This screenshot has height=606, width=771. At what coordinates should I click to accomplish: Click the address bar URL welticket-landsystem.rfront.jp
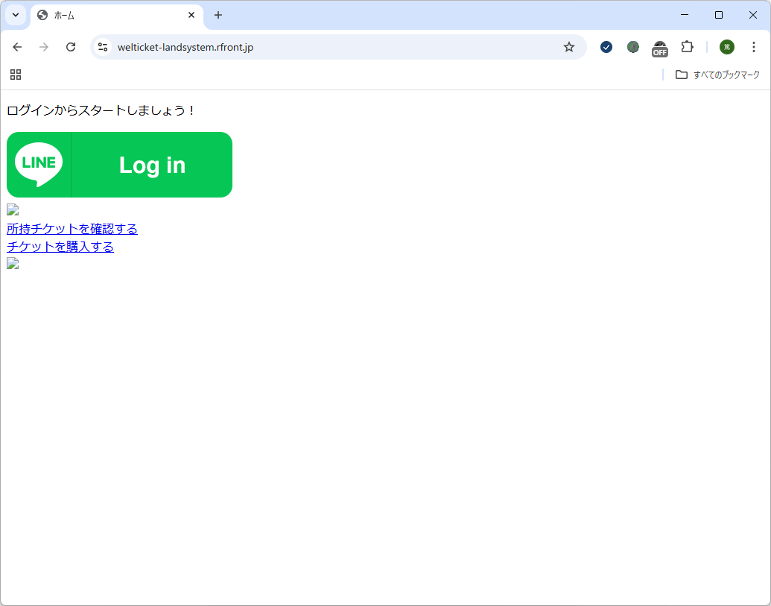185,47
